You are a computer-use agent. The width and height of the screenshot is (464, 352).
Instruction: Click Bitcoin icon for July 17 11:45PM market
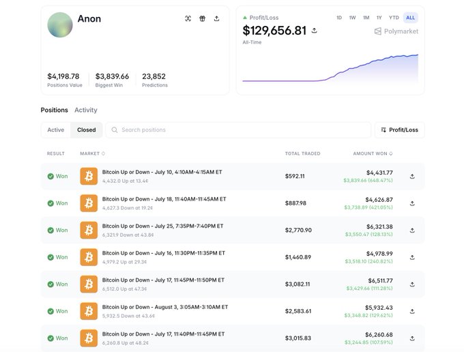pos(89,284)
